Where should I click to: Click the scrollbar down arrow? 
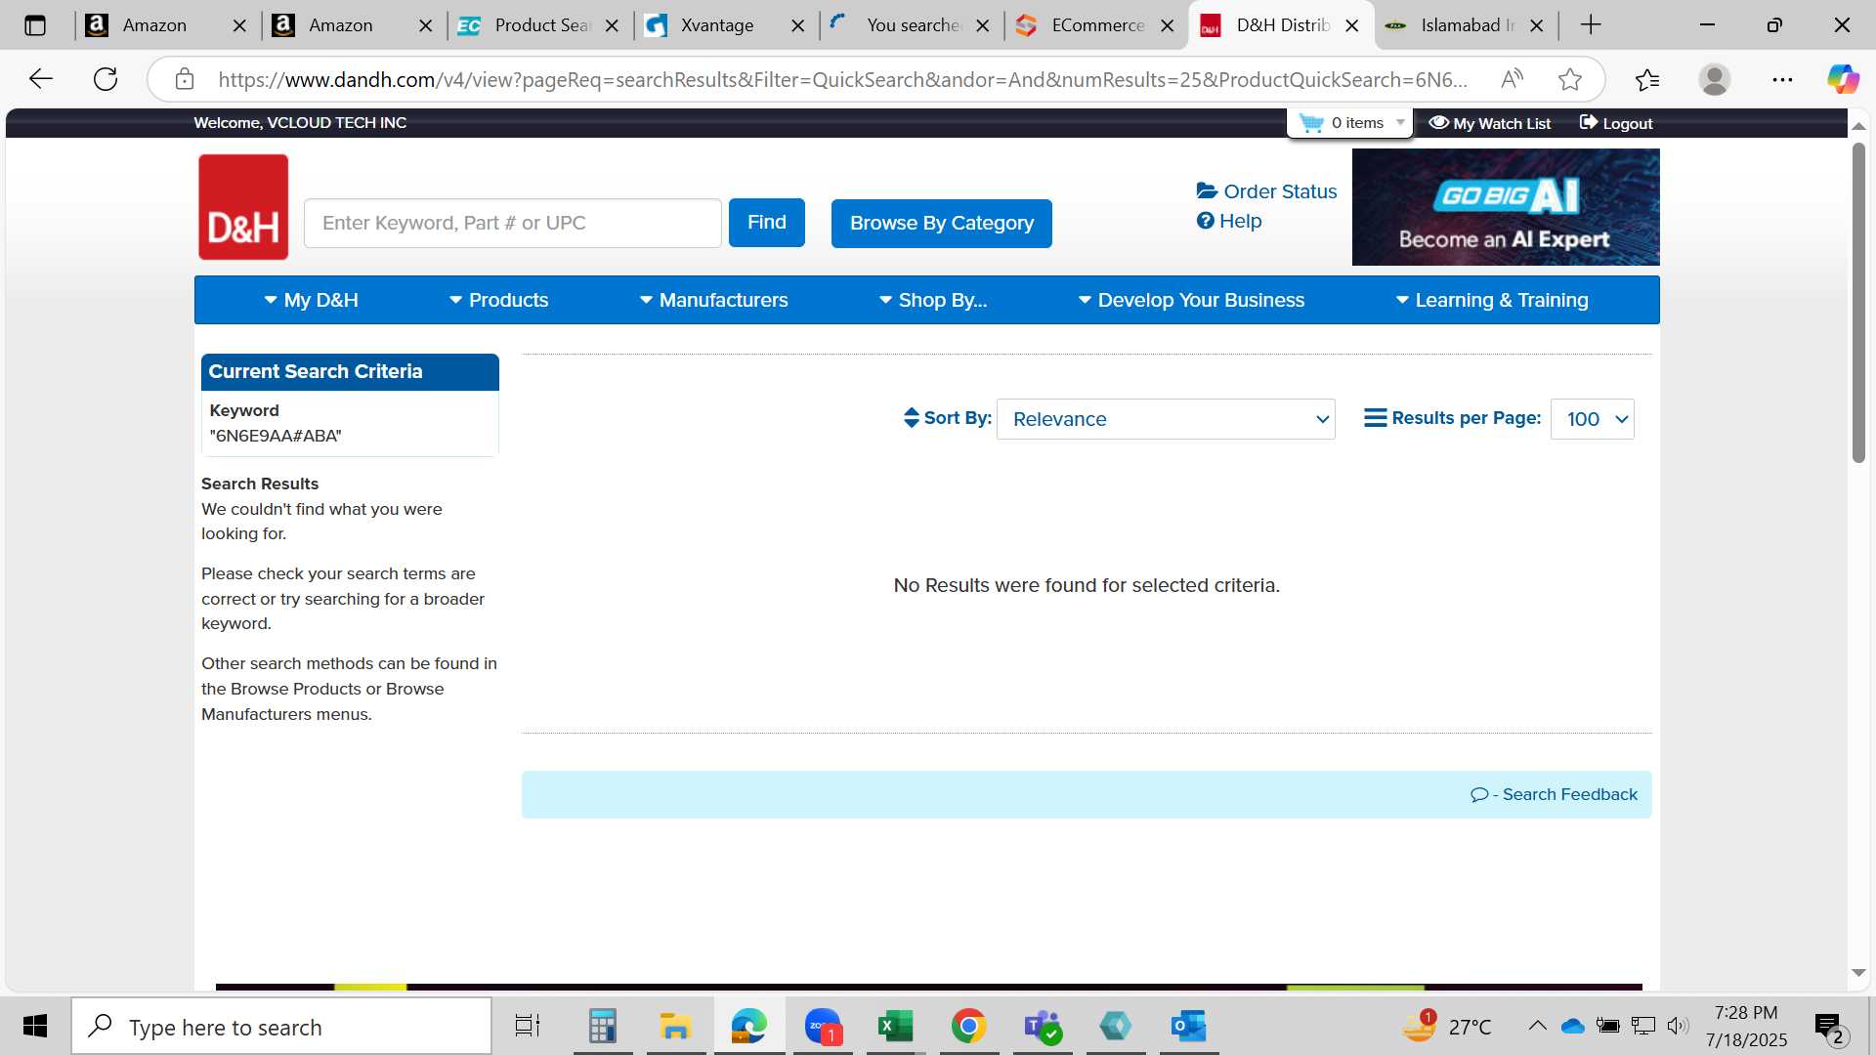1858,973
